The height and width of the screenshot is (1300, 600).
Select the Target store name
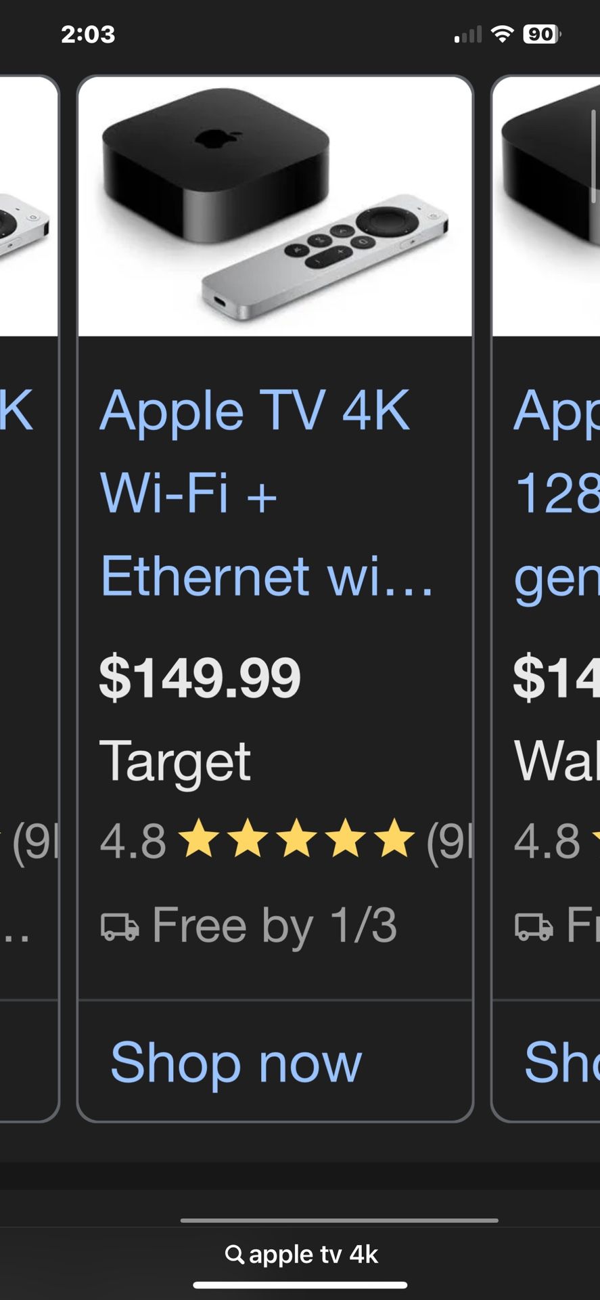tap(177, 761)
